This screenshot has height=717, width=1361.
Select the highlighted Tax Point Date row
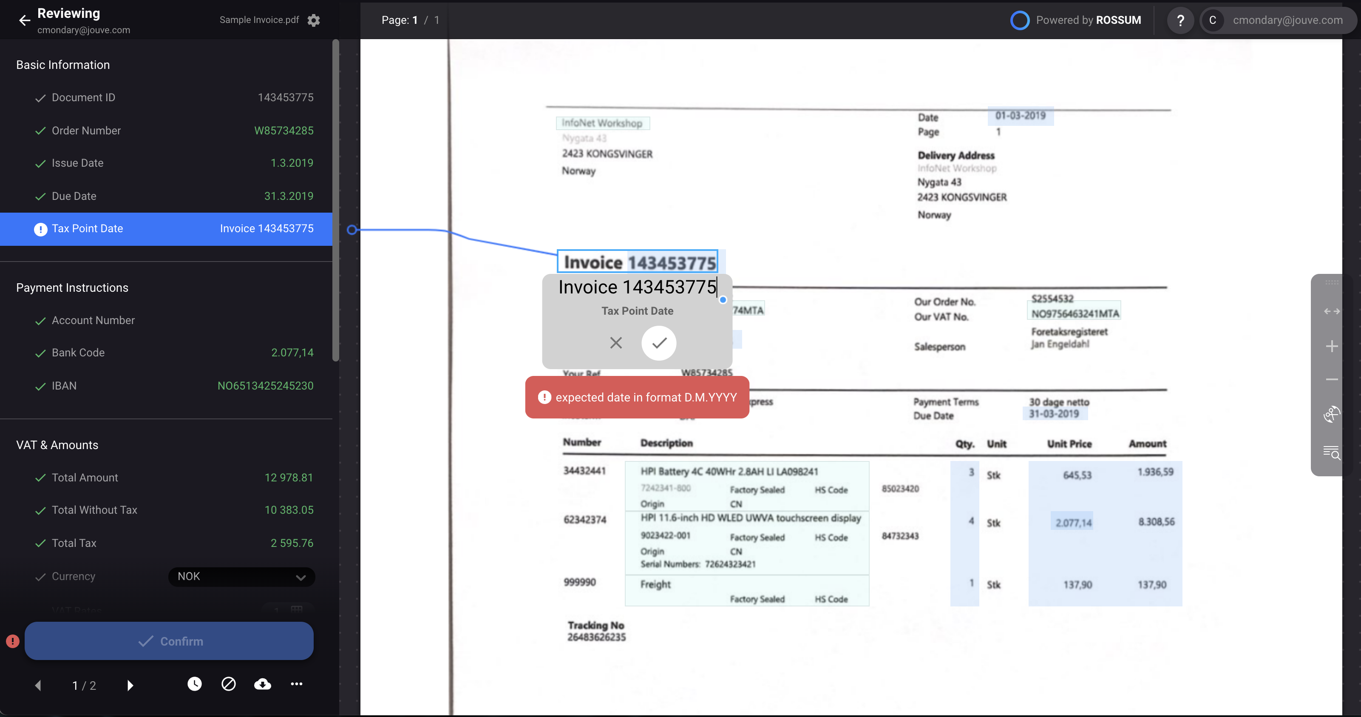click(x=166, y=229)
